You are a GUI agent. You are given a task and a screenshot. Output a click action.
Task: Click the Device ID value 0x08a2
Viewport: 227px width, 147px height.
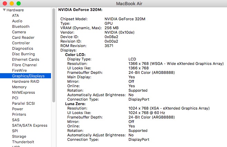click(111, 37)
